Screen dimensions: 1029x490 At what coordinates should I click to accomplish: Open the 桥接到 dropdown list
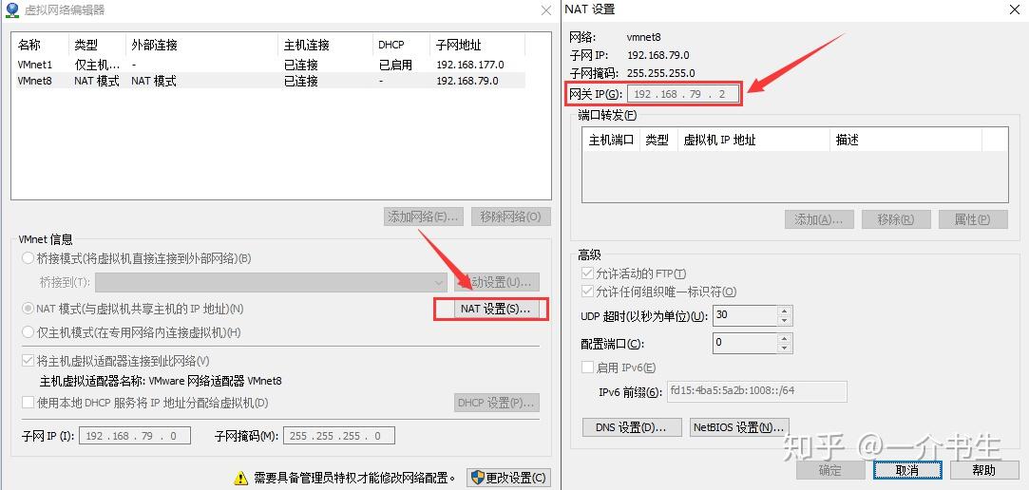[x=438, y=282]
